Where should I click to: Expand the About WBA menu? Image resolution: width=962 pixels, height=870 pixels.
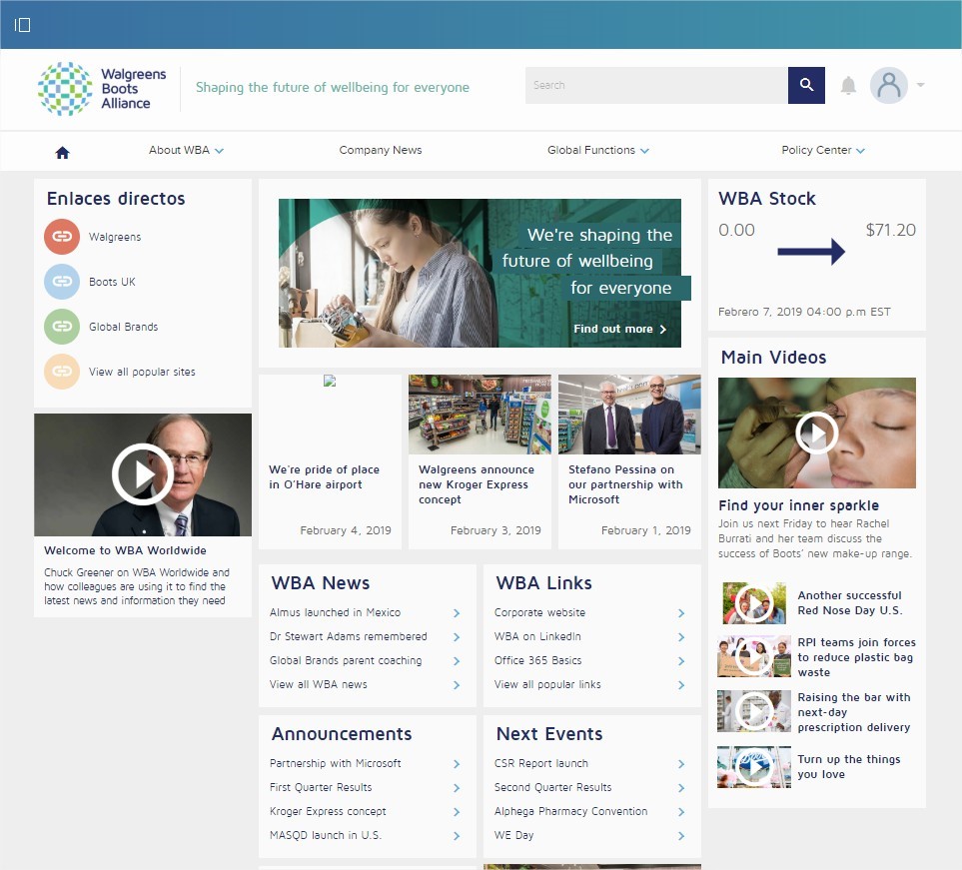pos(186,150)
